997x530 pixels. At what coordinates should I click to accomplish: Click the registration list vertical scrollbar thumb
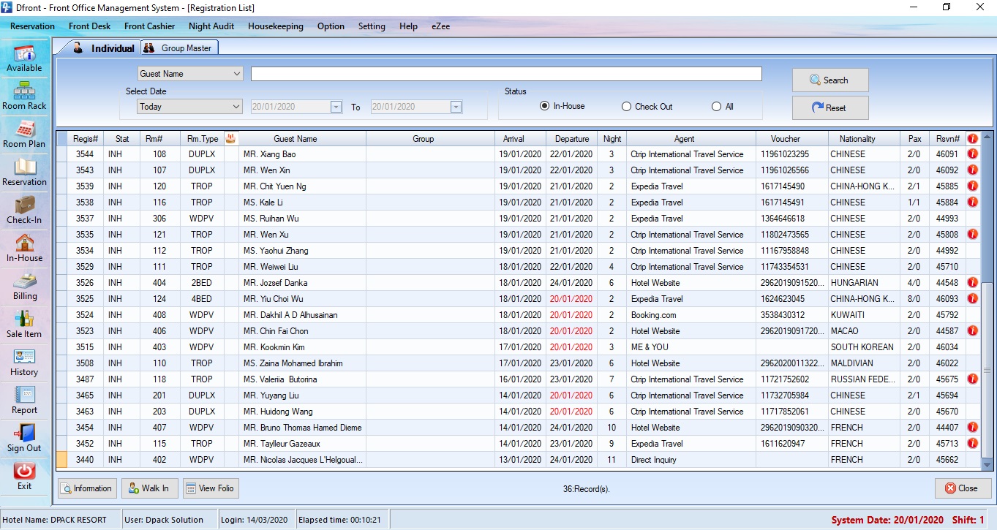[987, 371]
